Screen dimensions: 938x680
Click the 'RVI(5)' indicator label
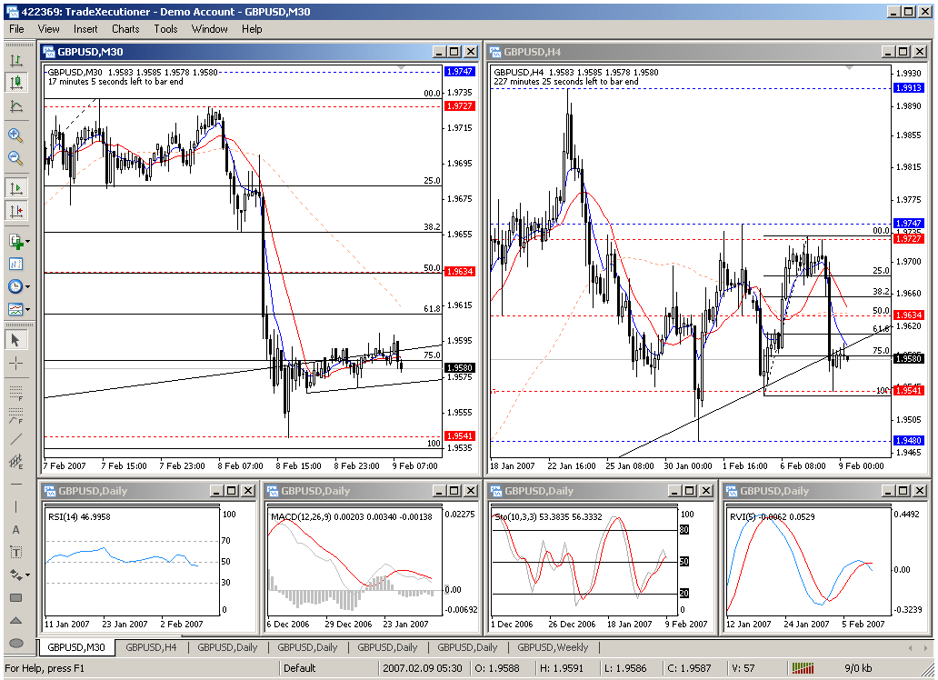pos(743,516)
